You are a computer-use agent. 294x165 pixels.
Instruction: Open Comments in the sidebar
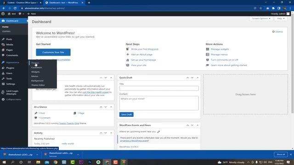[x=12, y=55]
